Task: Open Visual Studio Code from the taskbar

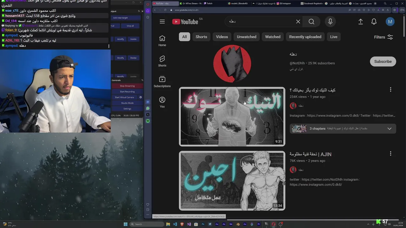Action: tap(175, 224)
